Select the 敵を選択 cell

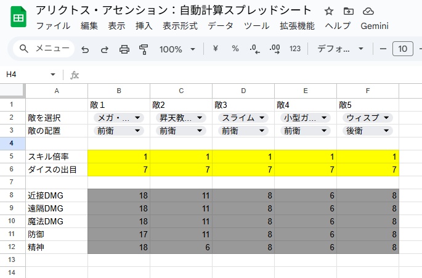click(57, 118)
